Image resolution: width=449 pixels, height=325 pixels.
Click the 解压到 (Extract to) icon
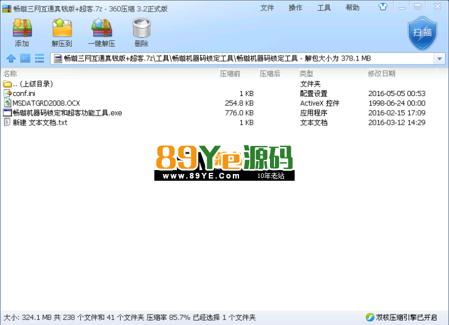click(62, 28)
